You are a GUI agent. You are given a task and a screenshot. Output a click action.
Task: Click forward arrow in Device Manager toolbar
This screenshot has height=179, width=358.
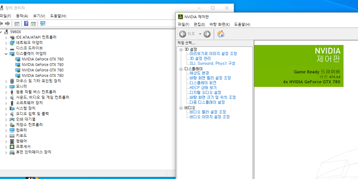click(8, 23)
